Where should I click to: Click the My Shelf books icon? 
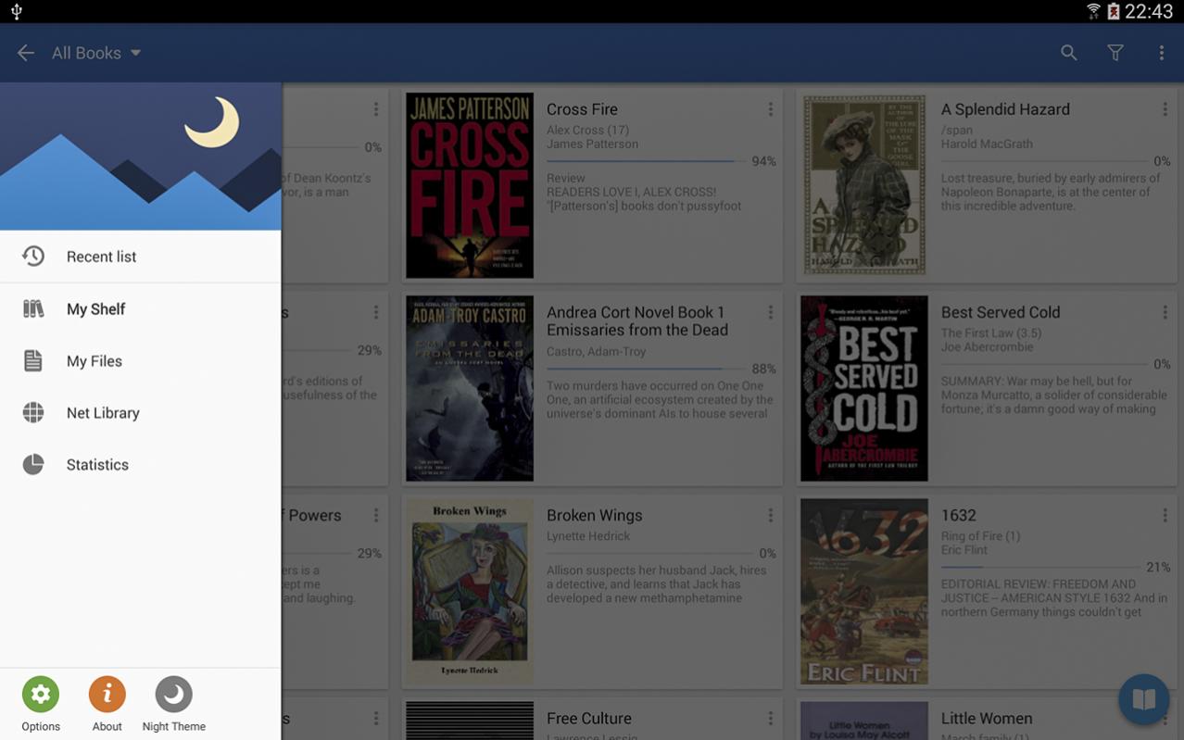pos(33,309)
